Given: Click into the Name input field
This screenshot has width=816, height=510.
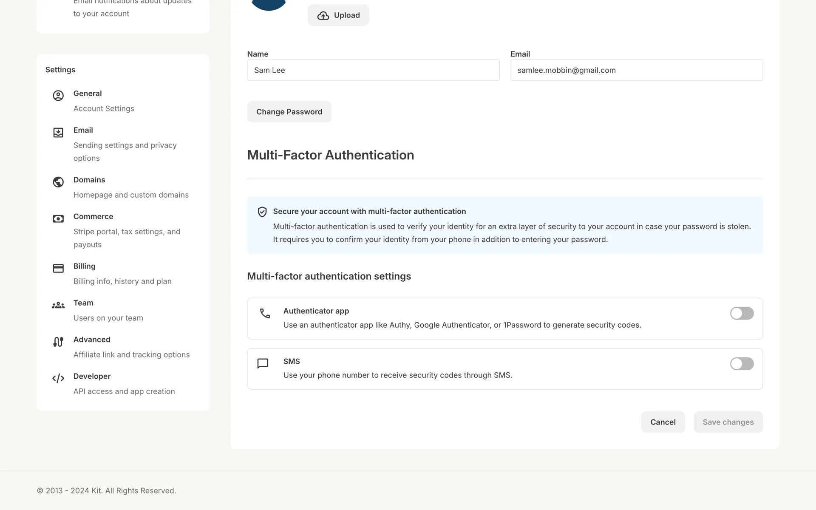Looking at the screenshot, I should pos(373,70).
